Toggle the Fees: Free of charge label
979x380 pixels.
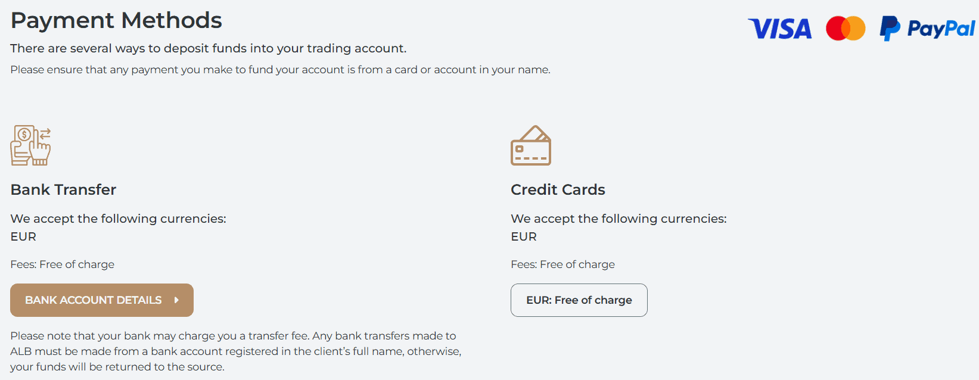63,264
